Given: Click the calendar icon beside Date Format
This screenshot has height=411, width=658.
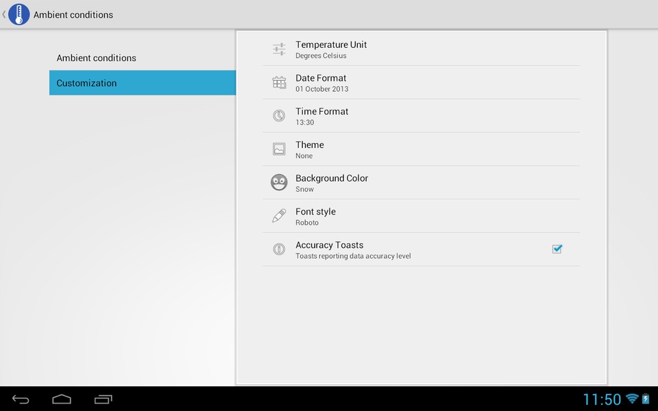Looking at the screenshot, I should [279, 82].
